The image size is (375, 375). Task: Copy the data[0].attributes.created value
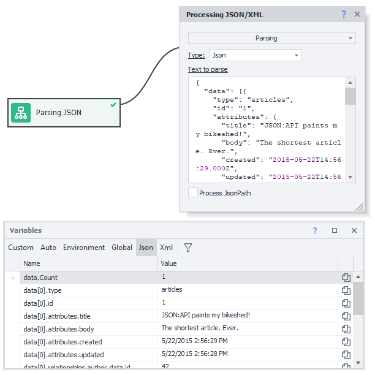[x=346, y=342]
